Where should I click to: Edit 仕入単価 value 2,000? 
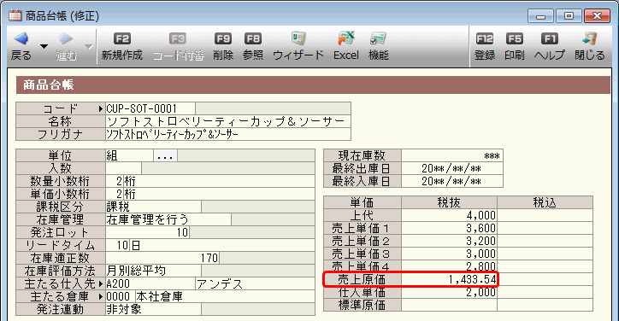point(449,292)
